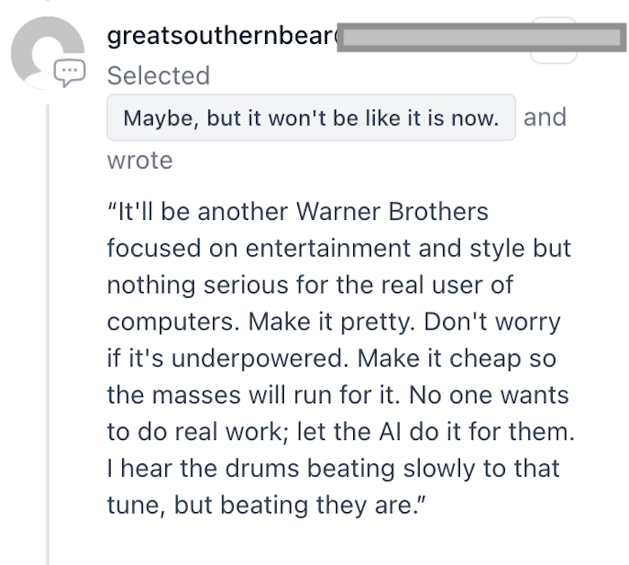Click the greatsouthernbear username

(221, 36)
